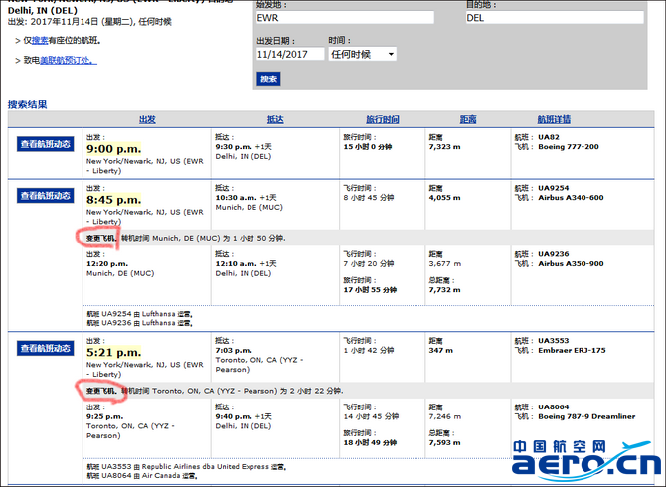This screenshot has width=666, height=487.
Task: Select the 8:45 p.m. departure time
Action: [x=114, y=200]
